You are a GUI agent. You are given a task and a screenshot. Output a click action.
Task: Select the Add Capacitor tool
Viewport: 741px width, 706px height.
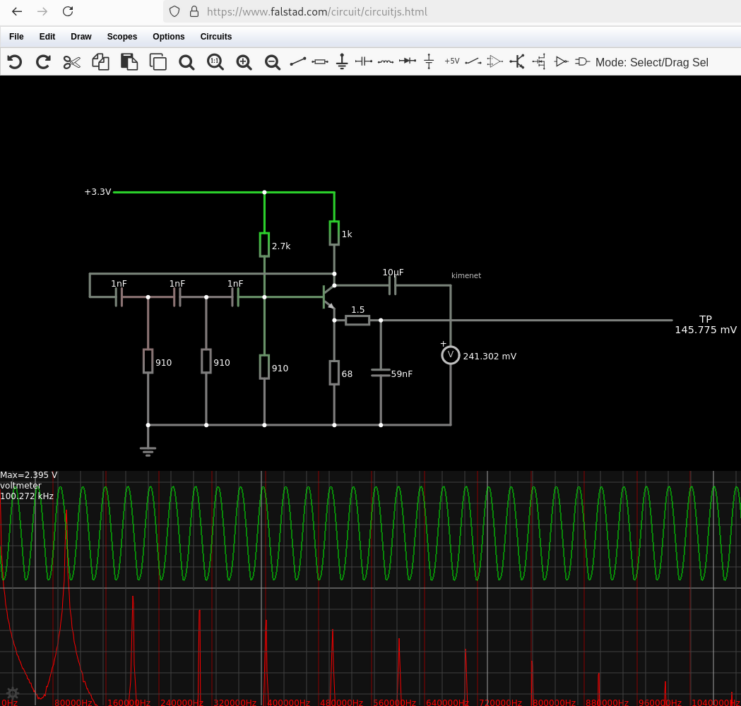click(x=363, y=62)
